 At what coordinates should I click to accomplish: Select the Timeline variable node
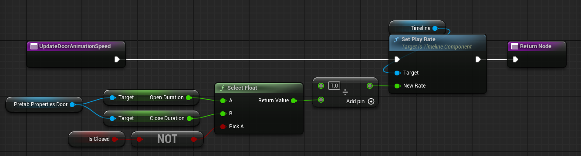(x=417, y=28)
